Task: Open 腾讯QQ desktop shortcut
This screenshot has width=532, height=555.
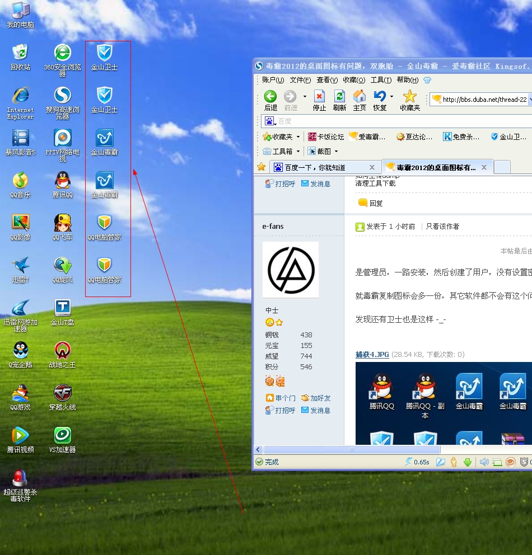Action: click(x=62, y=185)
